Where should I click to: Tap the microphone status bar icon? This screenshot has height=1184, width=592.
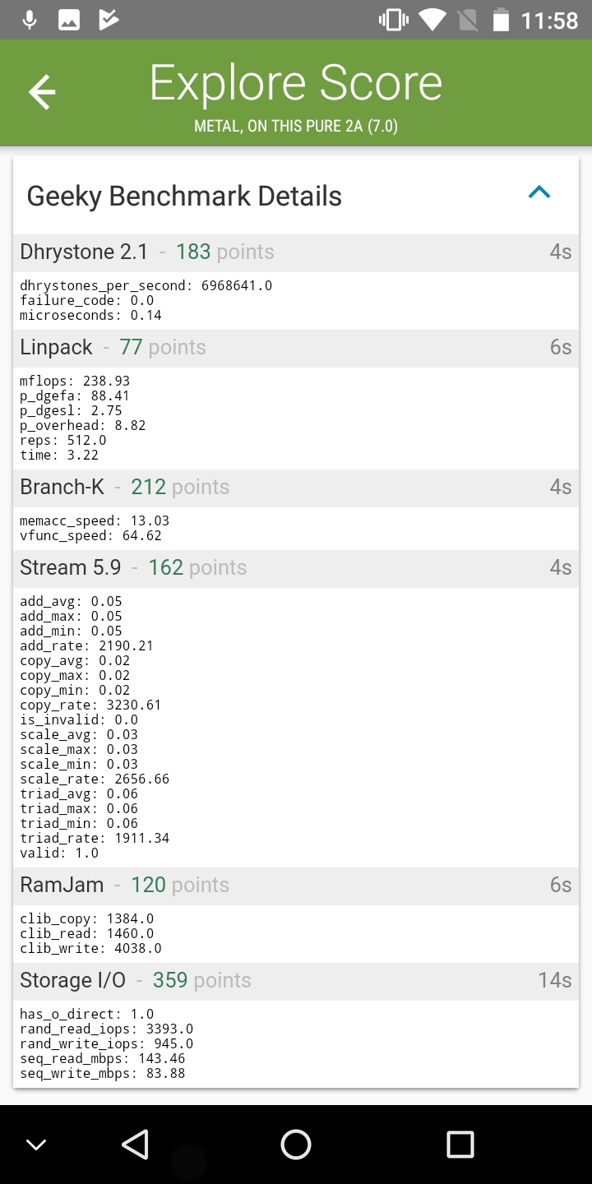30,20
